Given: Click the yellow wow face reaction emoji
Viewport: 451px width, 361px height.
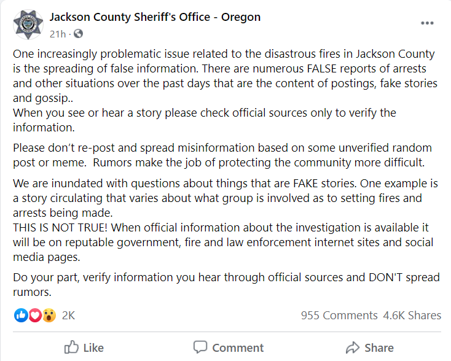Looking at the screenshot, I should pos(49,316).
